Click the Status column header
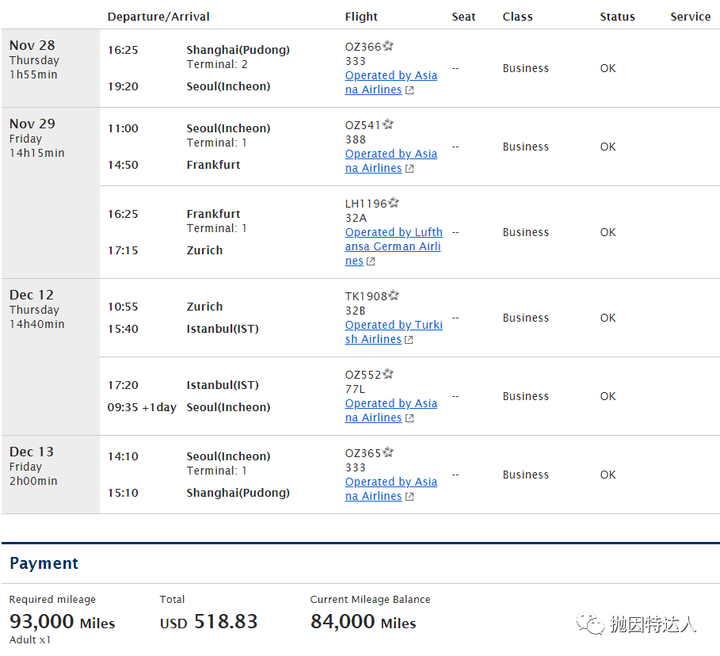 pos(617,17)
